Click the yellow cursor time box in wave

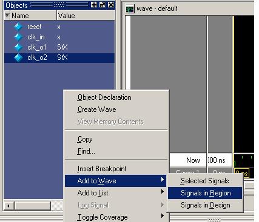(x=241, y=173)
